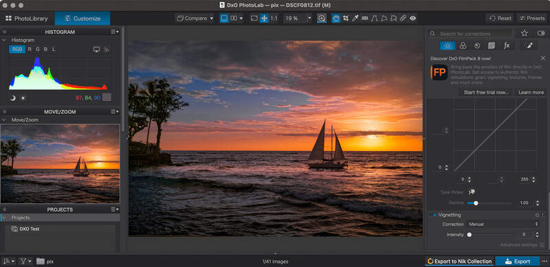
Task: Switch to the PhotoLibrary tab
Action: click(x=27, y=19)
